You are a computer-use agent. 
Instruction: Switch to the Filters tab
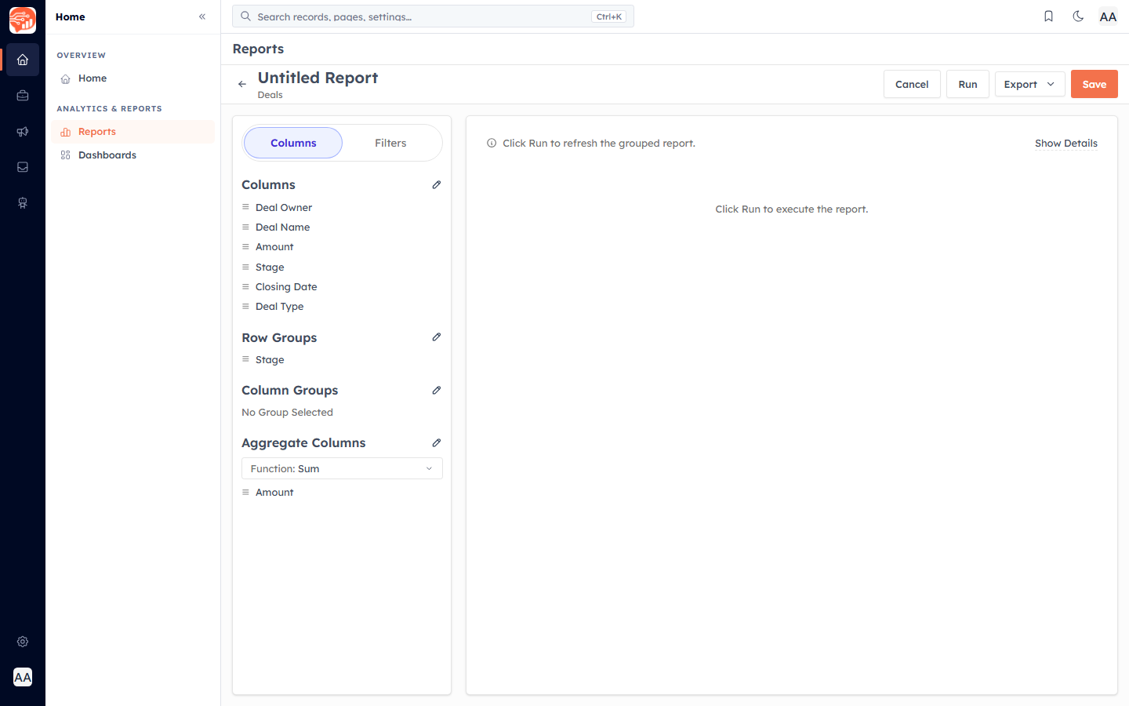[390, 143]
